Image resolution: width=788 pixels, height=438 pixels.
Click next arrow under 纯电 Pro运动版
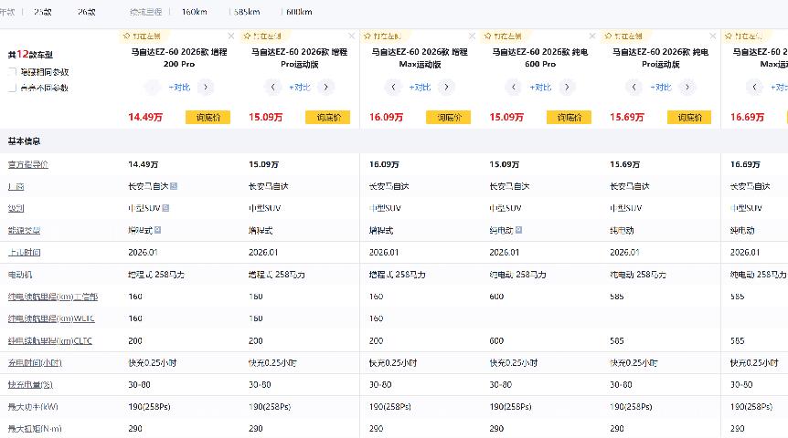(x=687, y=88)
